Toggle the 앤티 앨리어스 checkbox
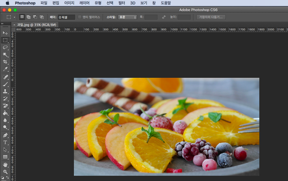Image resolution: width=288 pixels, height=181 pixels. coord(80,17)
